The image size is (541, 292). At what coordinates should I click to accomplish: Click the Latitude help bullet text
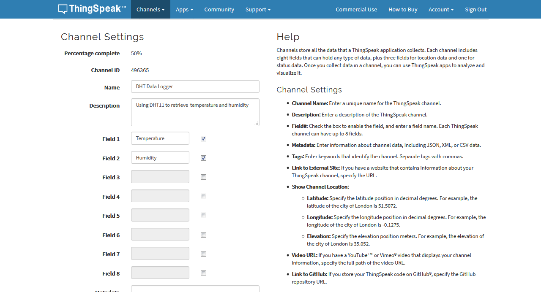392,202
